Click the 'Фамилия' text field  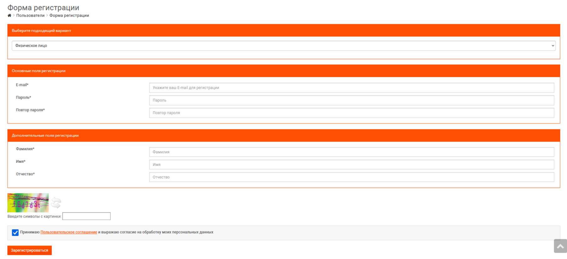pyautogui.click(x=351, y=152)
